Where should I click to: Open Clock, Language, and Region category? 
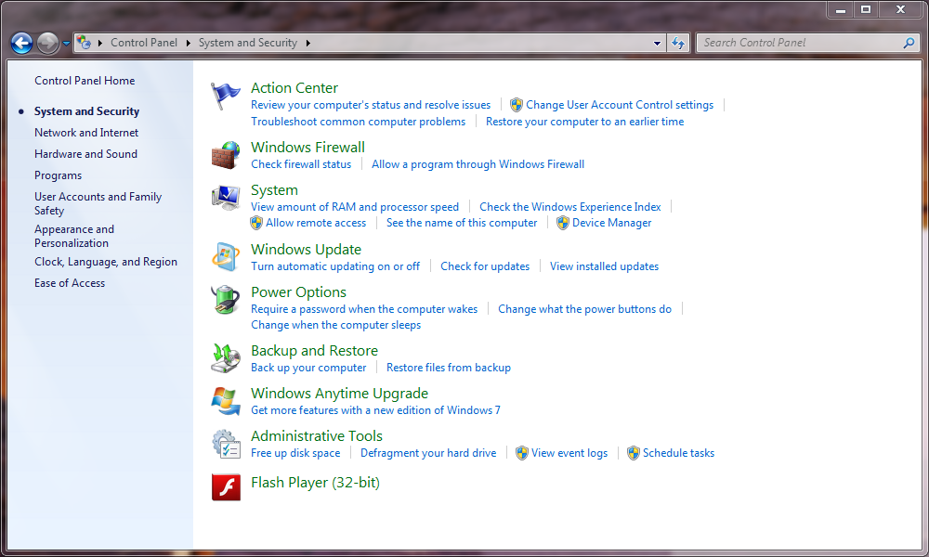click(x=106, y=262)
